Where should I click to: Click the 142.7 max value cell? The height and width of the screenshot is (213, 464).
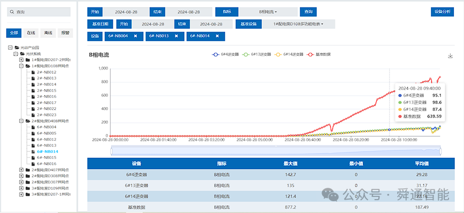[x=291, y=174]
